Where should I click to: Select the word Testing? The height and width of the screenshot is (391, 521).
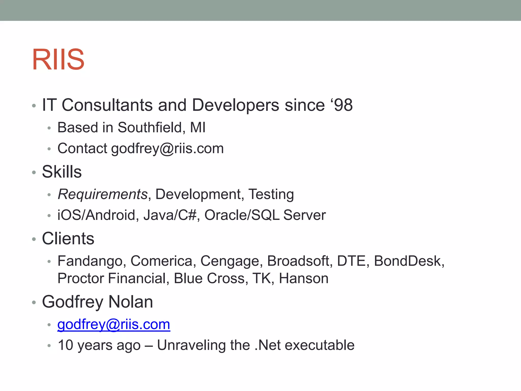click(x=271, y=194)
